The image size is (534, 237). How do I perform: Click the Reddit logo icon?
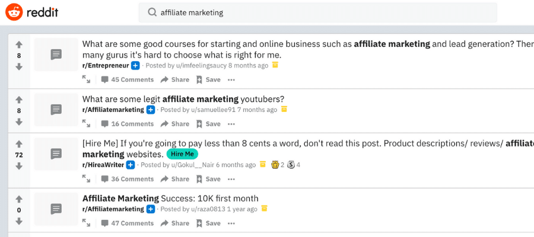(x=14, y=12)
